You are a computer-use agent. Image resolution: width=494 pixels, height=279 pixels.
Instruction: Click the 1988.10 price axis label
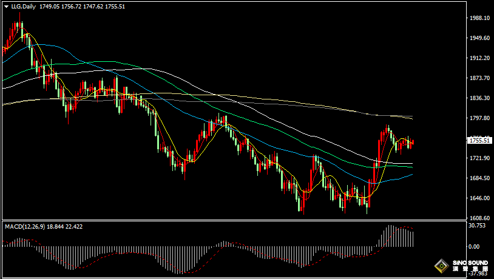(x=479, y=18)
